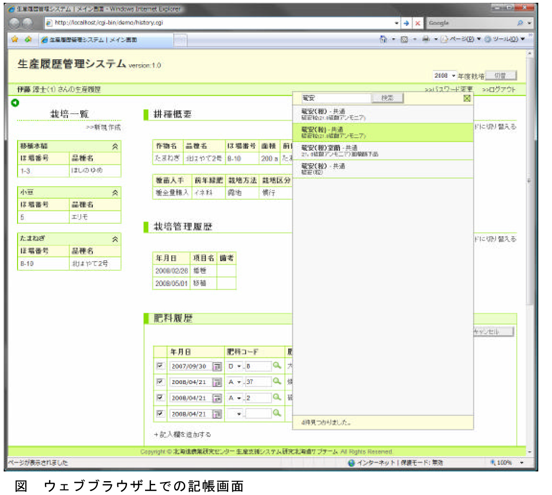Click the 検索 button in the popup
Image resolution: width=552 pixels, height=495 pixels.
(388, 98)
